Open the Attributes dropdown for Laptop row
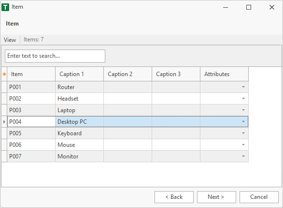Viewport: 283px width, 208px height. pyautogui.click(x=243, y=110)
